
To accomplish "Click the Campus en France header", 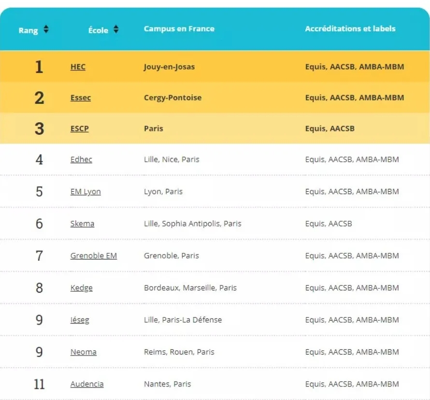I will (179, 29).
